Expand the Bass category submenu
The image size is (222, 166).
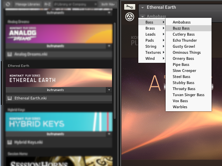(152, 22)
